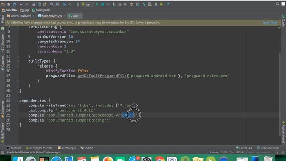Fold the dependencies block at line 22
Viewport: 286px width, 161px height.
point(18,101)
